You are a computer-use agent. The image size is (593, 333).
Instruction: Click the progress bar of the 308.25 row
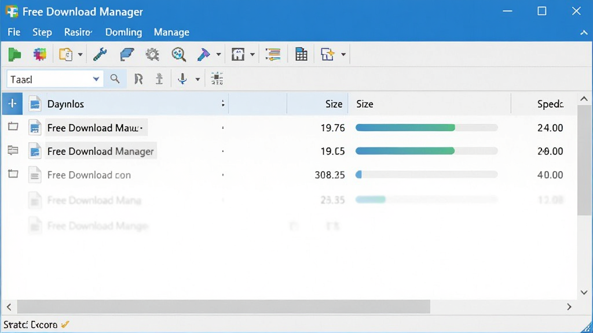coord(427,175)
